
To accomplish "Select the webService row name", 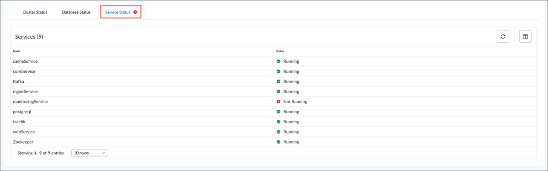I will [24, 132].
